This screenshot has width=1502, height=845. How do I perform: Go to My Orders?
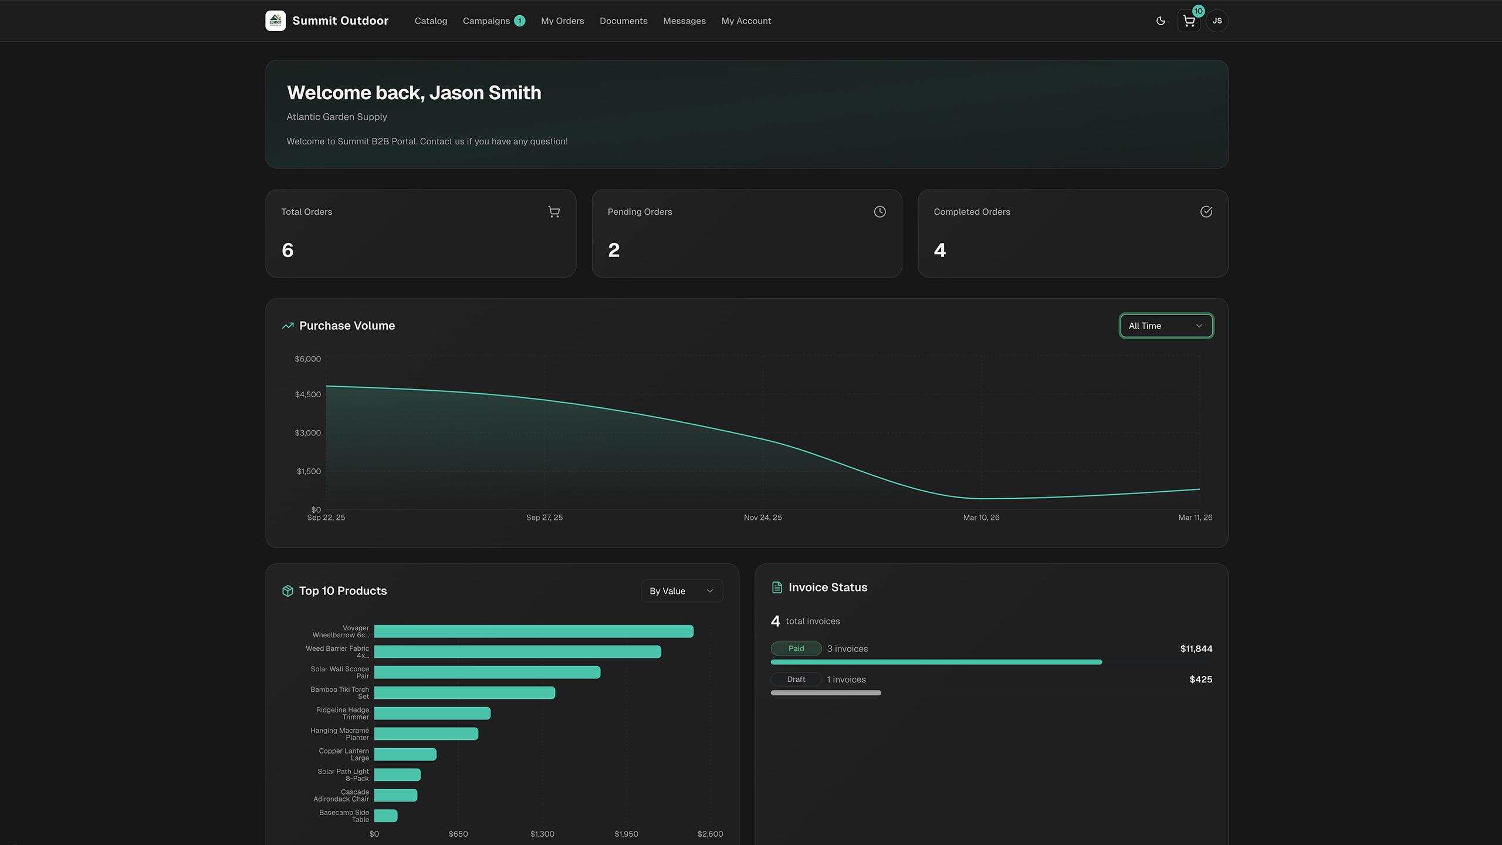pos(562,21)
